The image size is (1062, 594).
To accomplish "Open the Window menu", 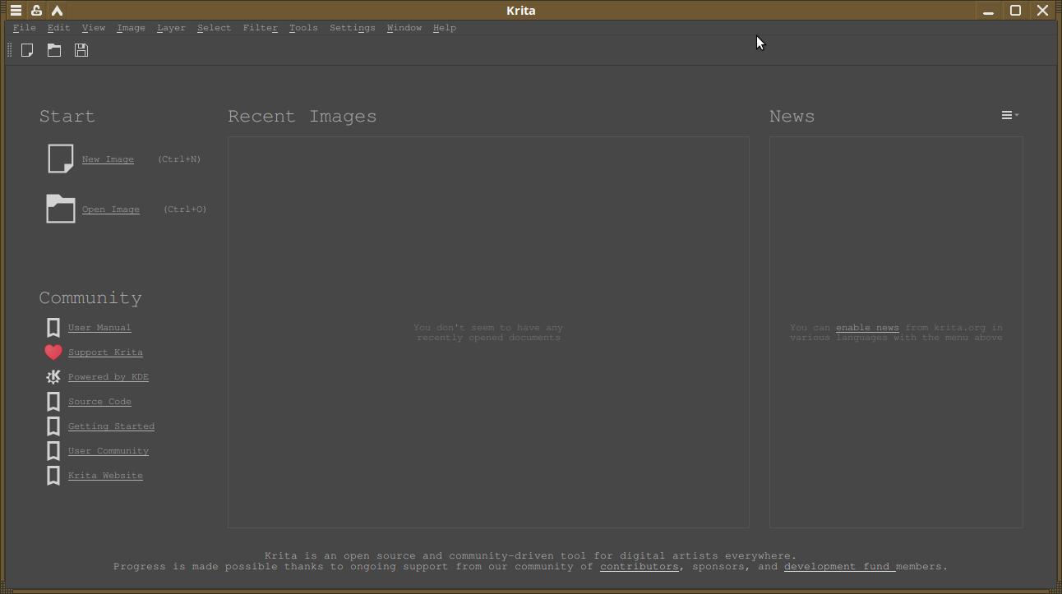I will pyautogui.click(x=404, y=28).
